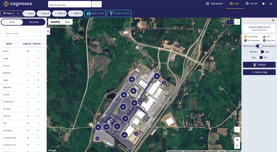
Task: Select the Zones segment
Action: click(x=12, y=22)
